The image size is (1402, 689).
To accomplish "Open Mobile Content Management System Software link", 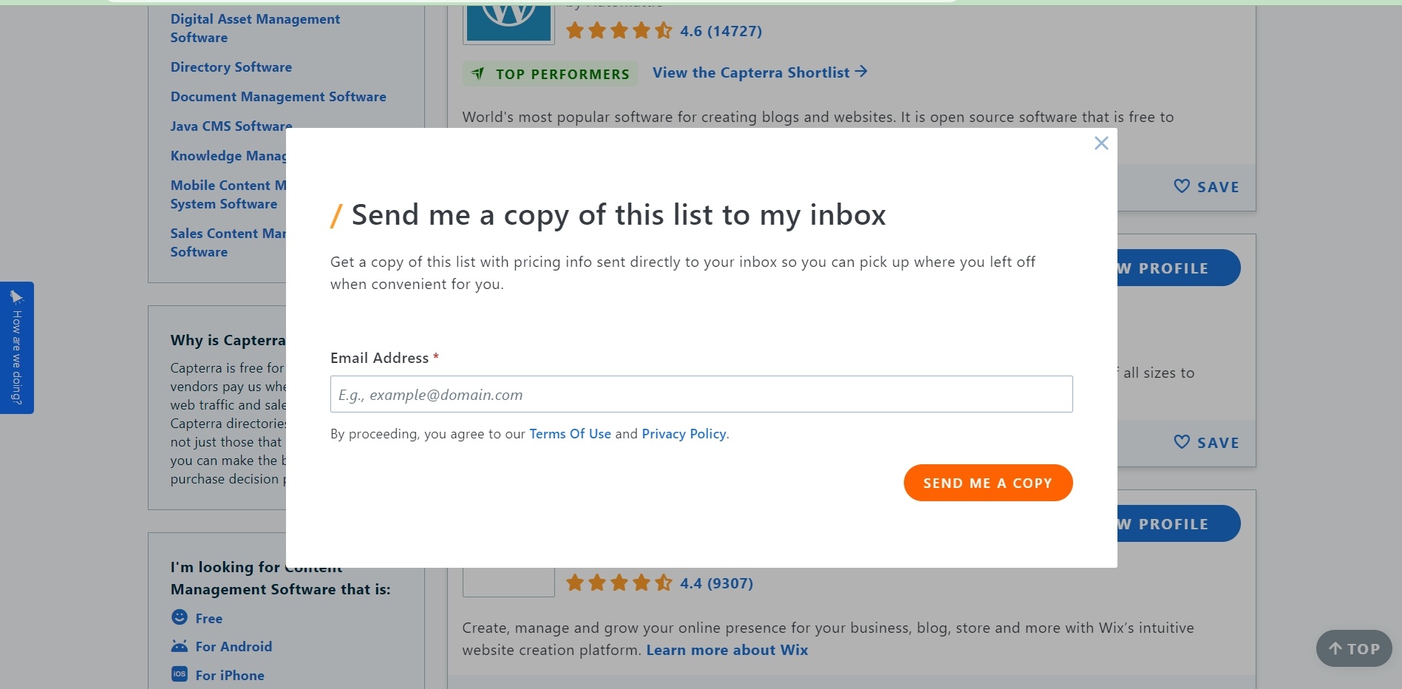I will point(228,194).
